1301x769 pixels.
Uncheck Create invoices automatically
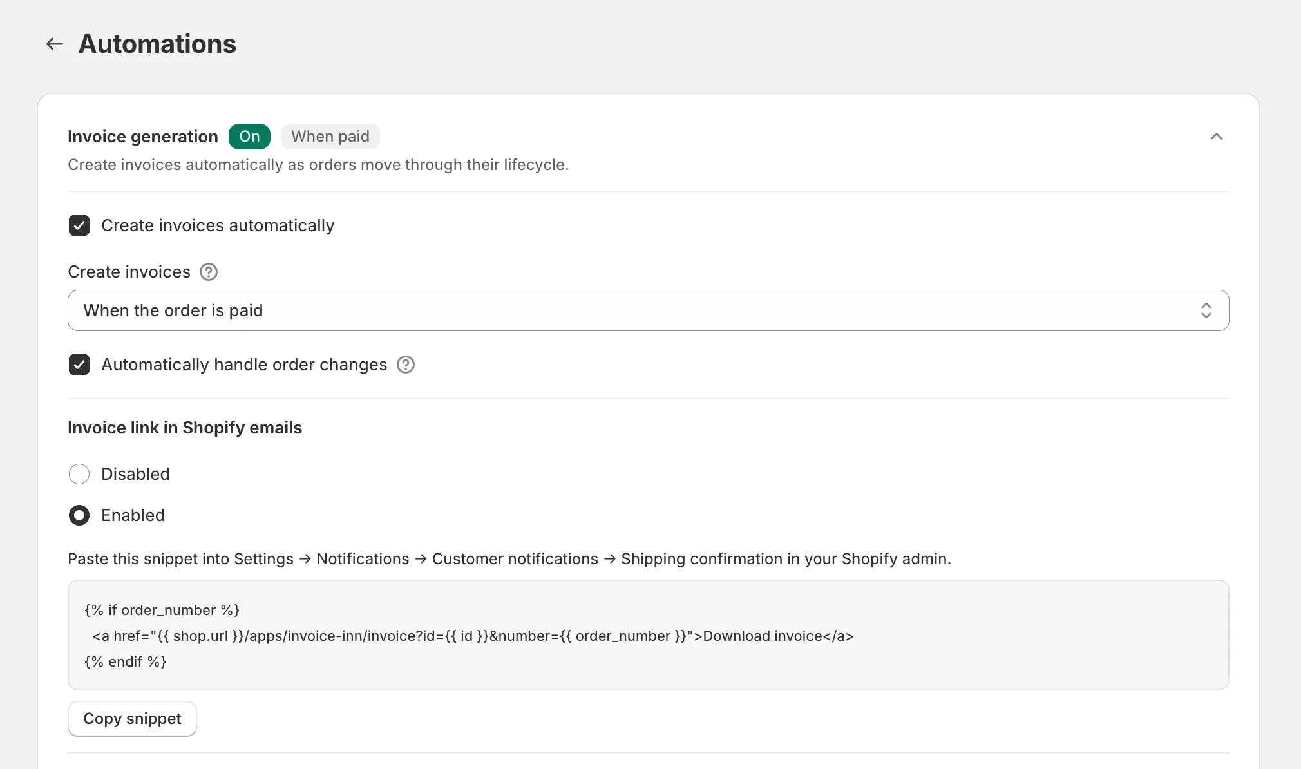[79, 225]
